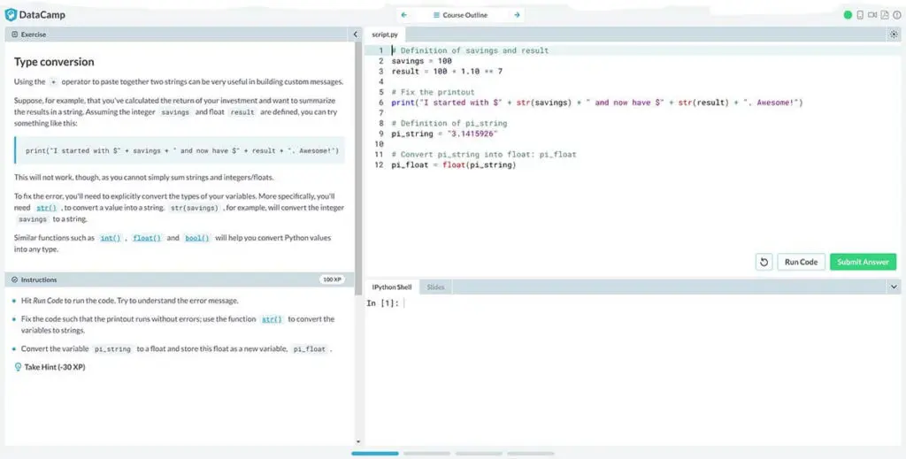906x459 pixels.
Task: Switch to the IPython Shell tab
Action: click(392, 287)
